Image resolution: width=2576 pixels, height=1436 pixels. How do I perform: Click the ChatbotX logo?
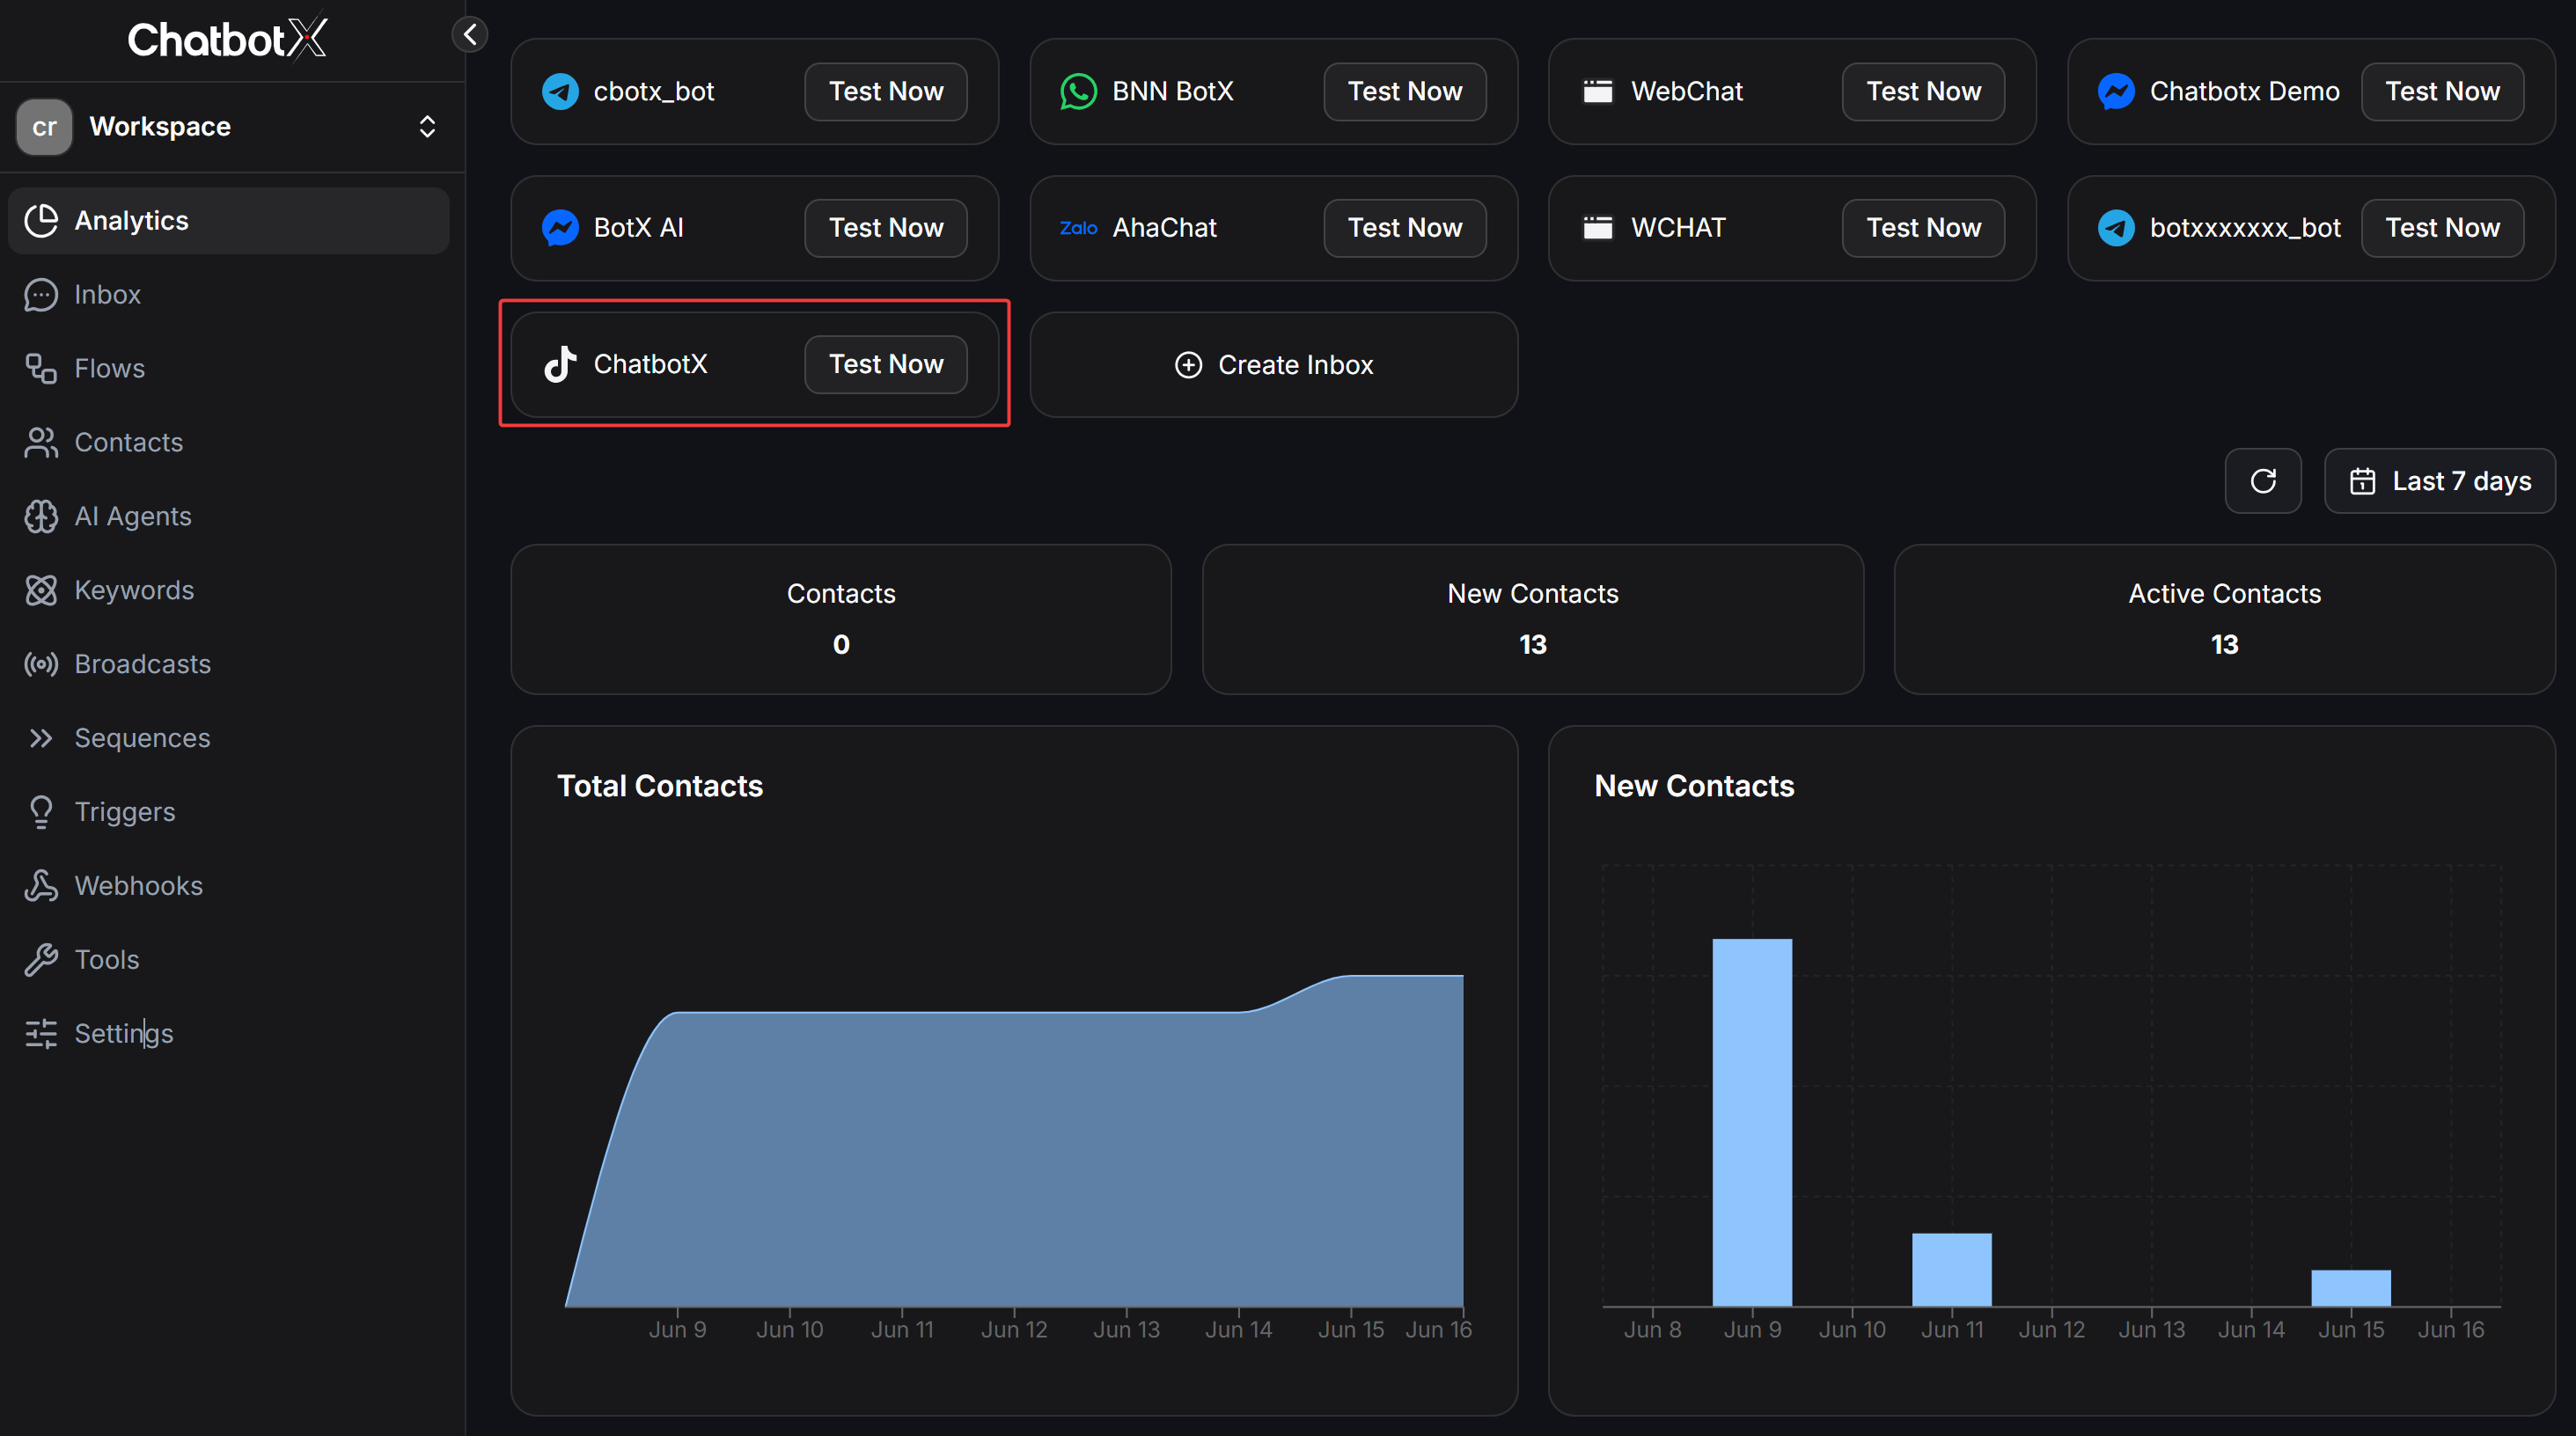pos(227,38)
